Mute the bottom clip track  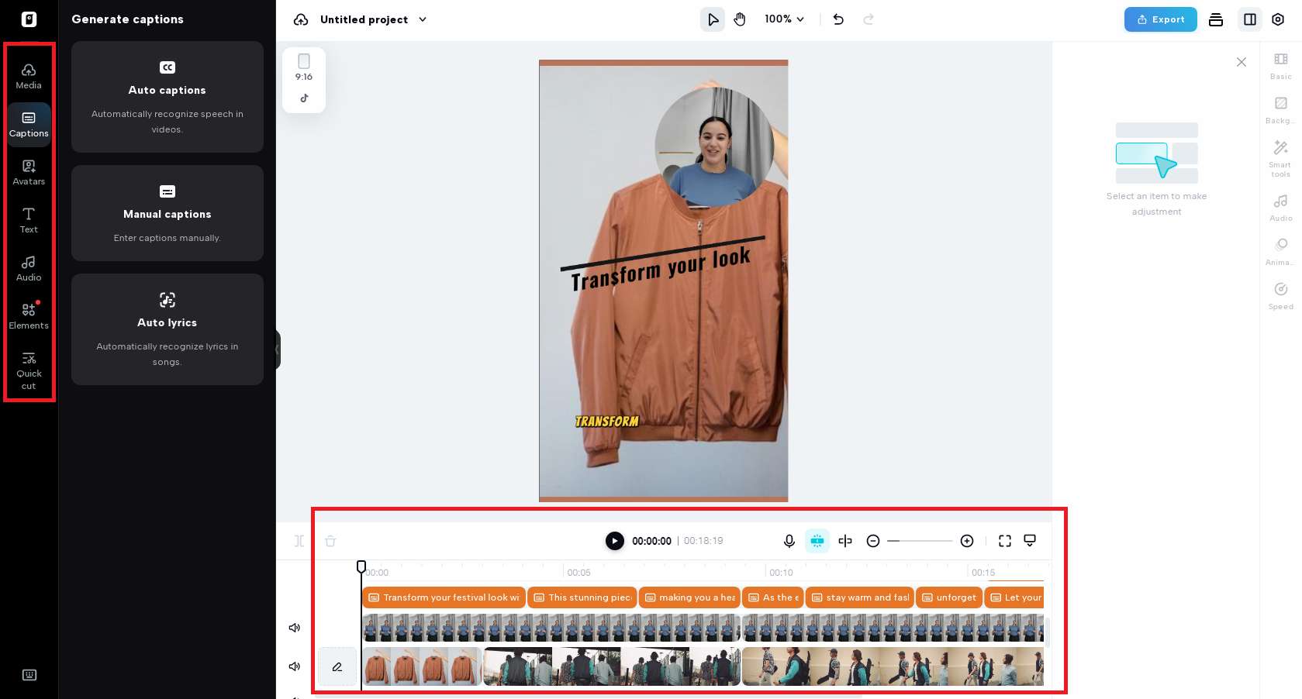[x=294, y=666]
